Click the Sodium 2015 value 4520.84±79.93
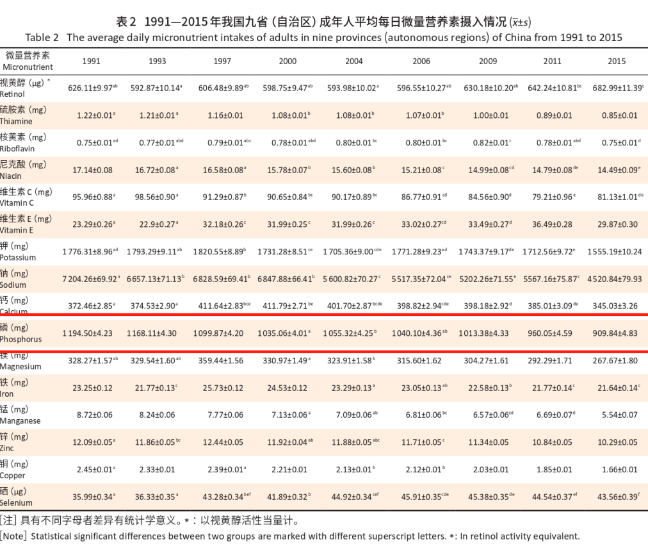The width and height of the screenshot is (648, 548). point(614,279)
